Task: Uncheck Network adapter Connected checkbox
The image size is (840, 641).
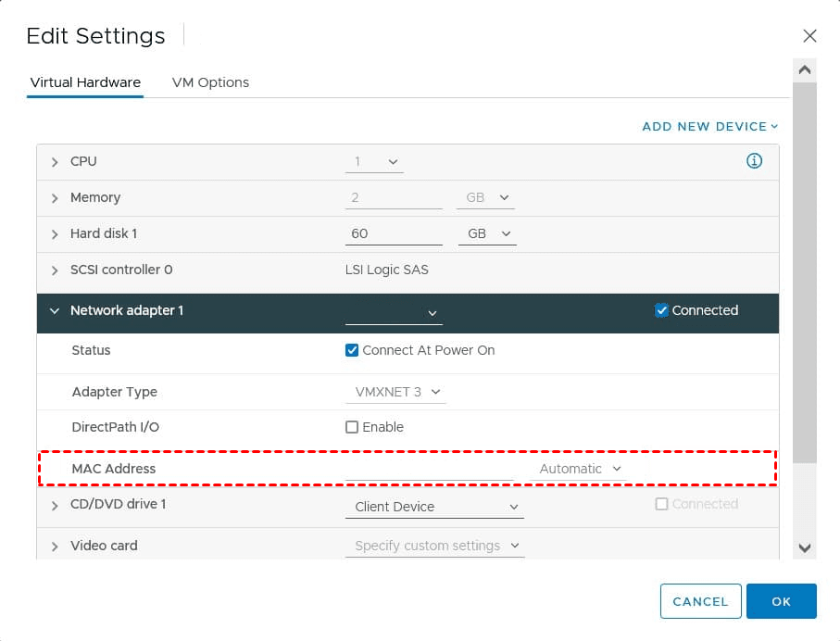Action: [x=661, y=310]
